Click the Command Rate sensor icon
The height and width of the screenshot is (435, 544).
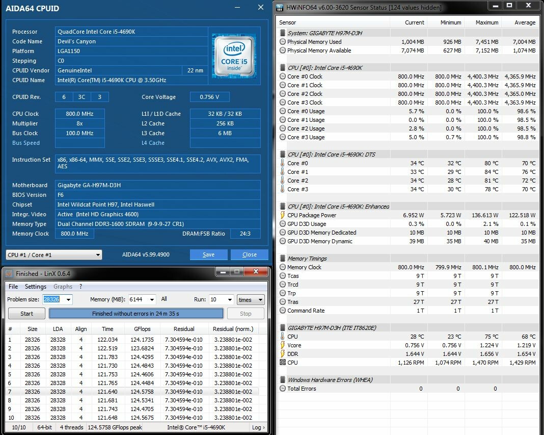(282, 311)
